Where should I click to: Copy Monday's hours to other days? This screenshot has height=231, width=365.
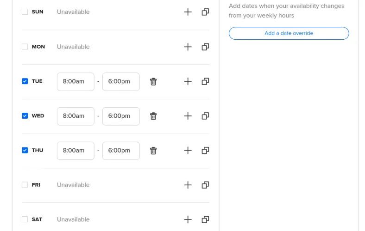click(x=205, y=47)
